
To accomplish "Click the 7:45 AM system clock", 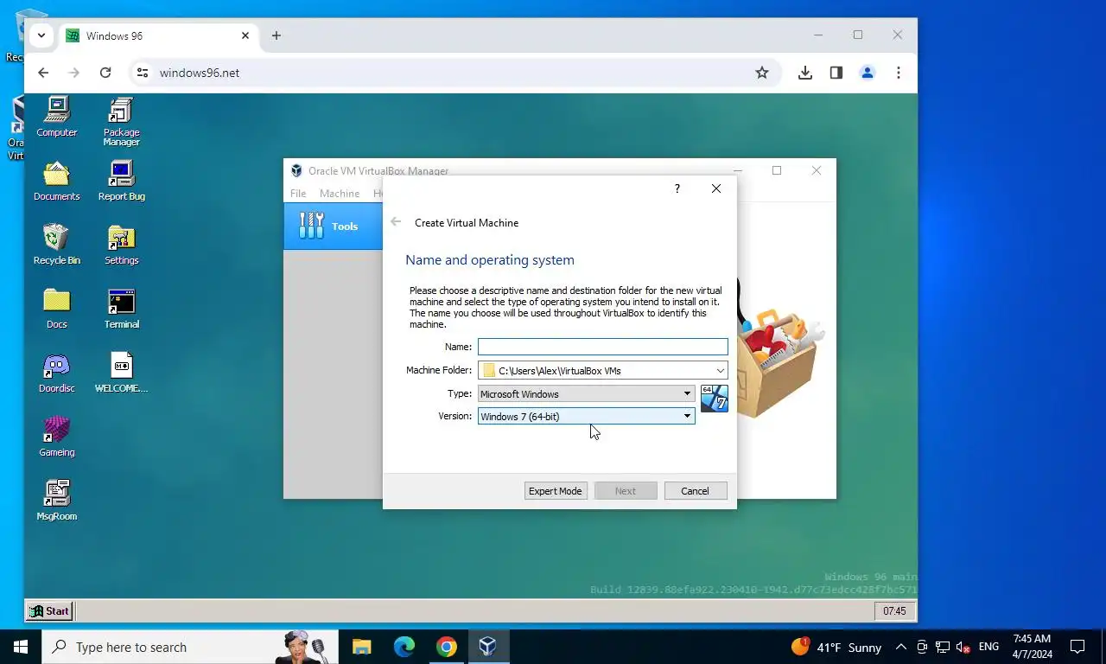I will tap(1033, 647).
